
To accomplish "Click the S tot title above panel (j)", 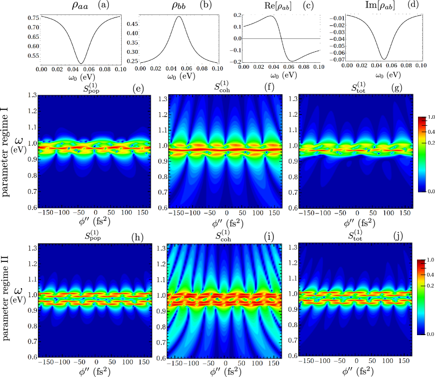I will click(x=355, y=235).
